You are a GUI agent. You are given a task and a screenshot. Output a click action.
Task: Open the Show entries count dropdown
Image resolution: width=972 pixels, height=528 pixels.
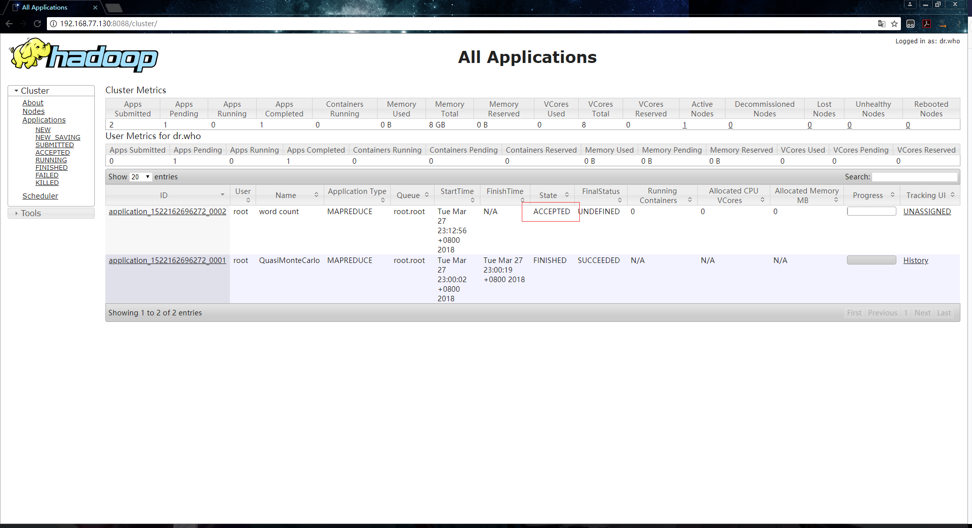(141, 177)
